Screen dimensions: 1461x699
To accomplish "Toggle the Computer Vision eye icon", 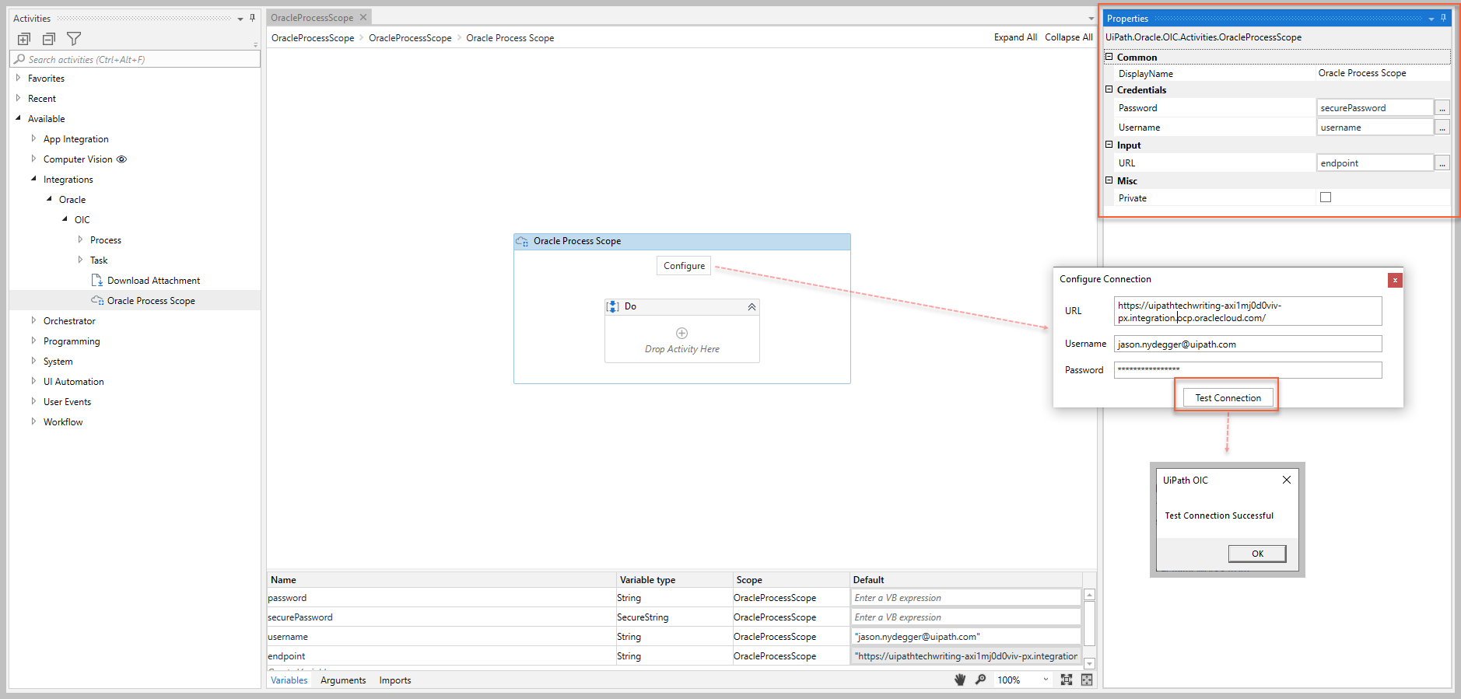I will 121,159.
